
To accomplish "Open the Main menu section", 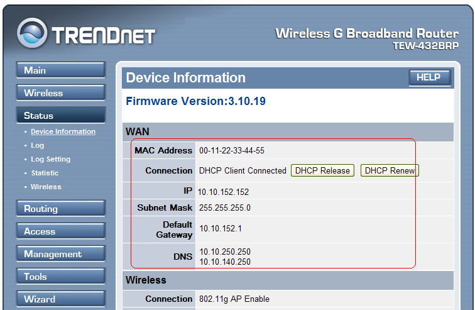I will (x=61, y=70).
